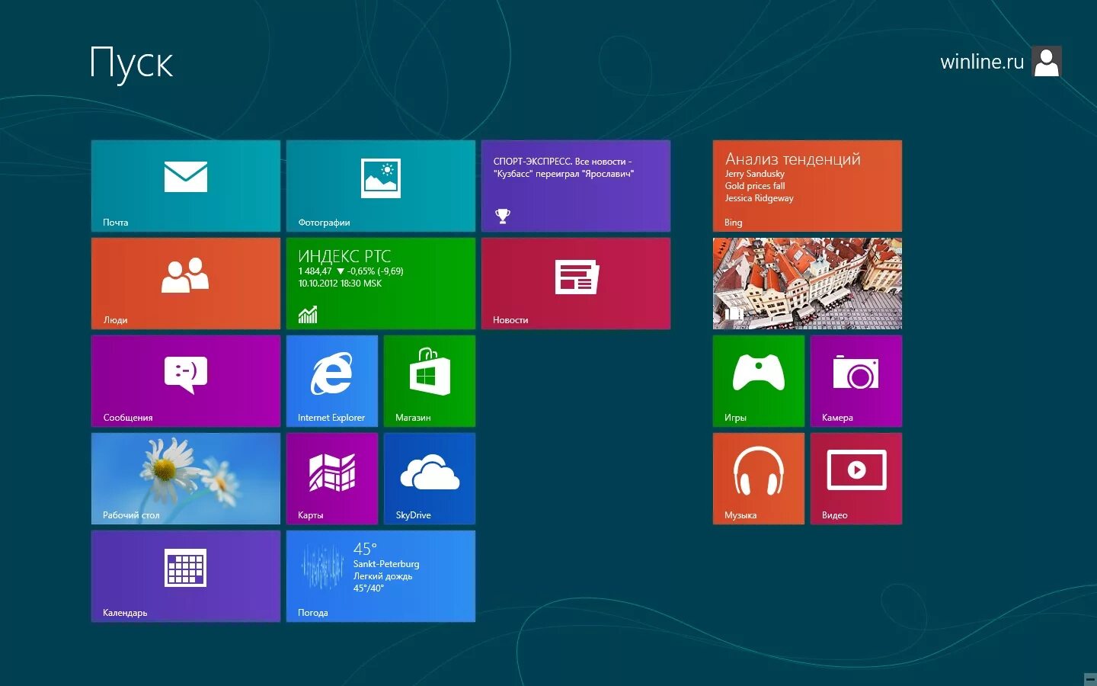Image resolution: width=1097 pixels, height=686 pixels.
Task: Open Bing Анализ тенденций tile
Action: (808, 186)
